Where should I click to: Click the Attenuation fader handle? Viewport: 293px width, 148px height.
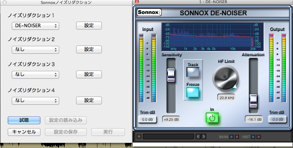point(254,101)
